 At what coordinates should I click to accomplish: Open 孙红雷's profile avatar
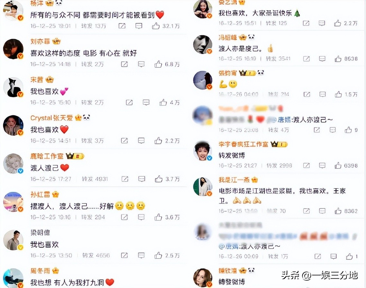(x=13, y=202)
